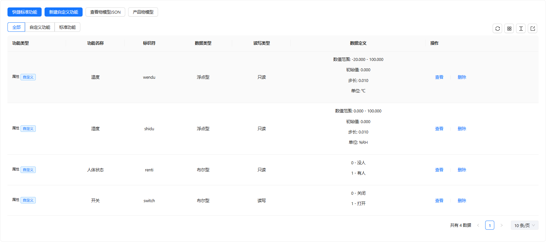546x242 pixels.
Task: Click page number 1 in pagination
Action: [489, 225]
